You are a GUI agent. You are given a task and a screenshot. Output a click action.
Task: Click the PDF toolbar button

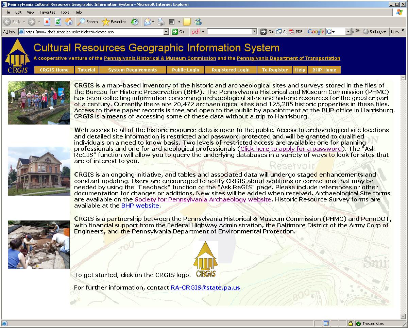pos(296,32)
